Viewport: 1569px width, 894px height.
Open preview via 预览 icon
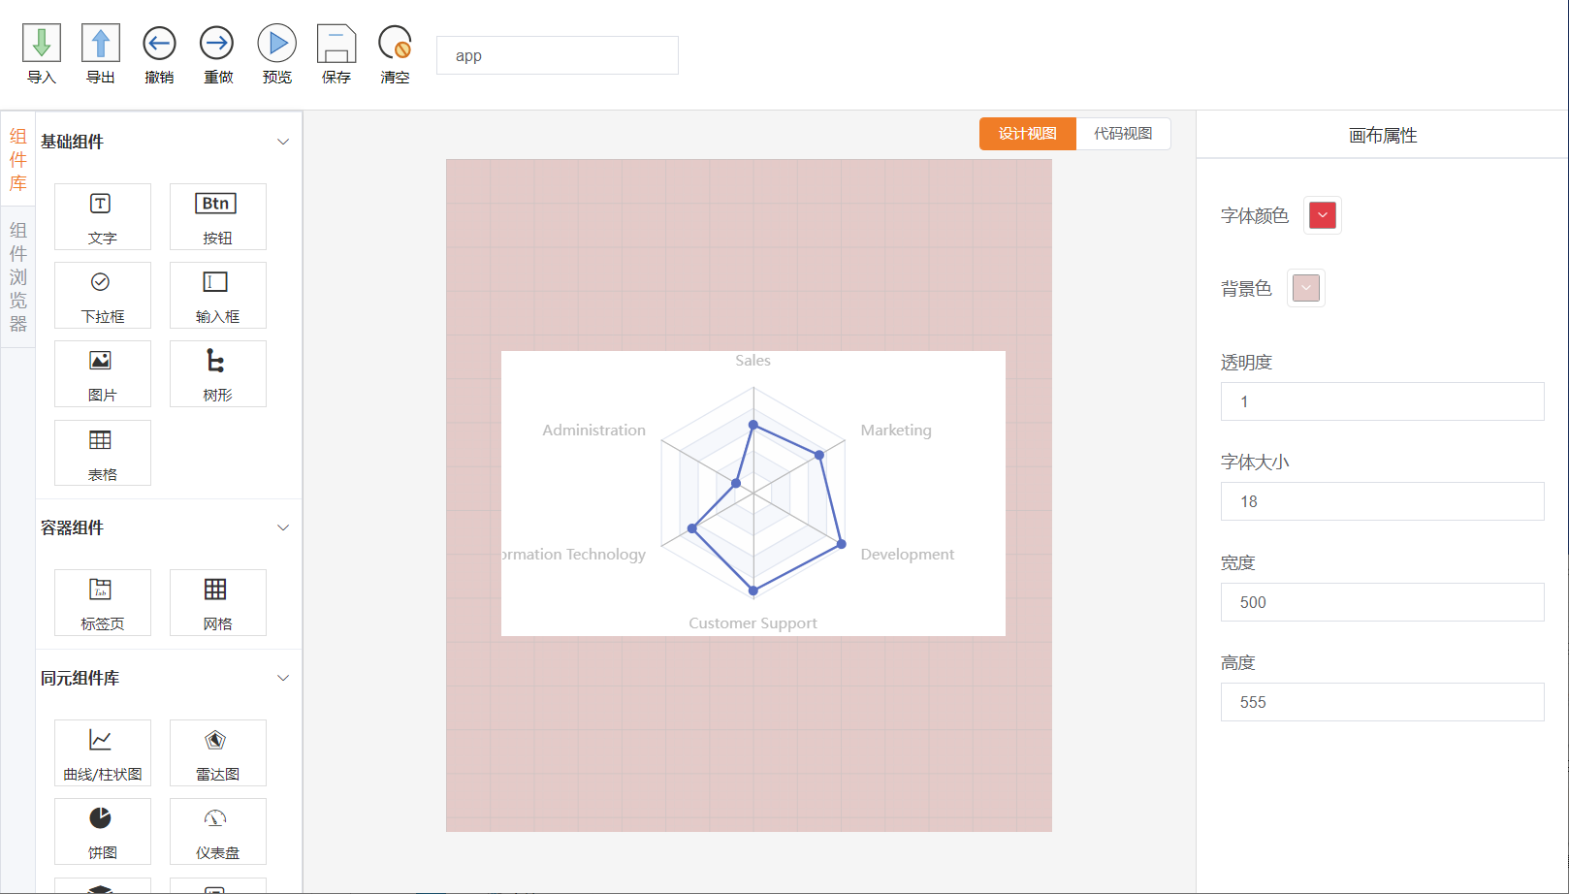pyautogui.click(x=276, y=44)
